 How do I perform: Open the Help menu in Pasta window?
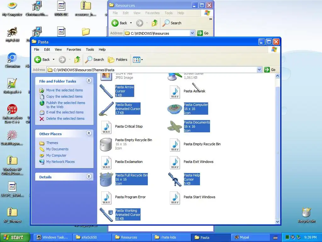point(102,49)
